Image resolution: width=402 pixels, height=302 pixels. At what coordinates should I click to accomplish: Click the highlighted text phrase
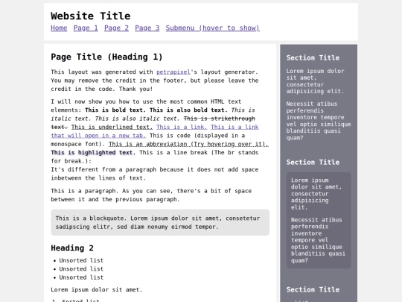coord(93,153)
